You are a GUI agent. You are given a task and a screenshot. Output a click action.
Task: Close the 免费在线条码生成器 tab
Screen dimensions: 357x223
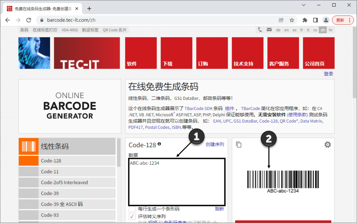[77, 9]
